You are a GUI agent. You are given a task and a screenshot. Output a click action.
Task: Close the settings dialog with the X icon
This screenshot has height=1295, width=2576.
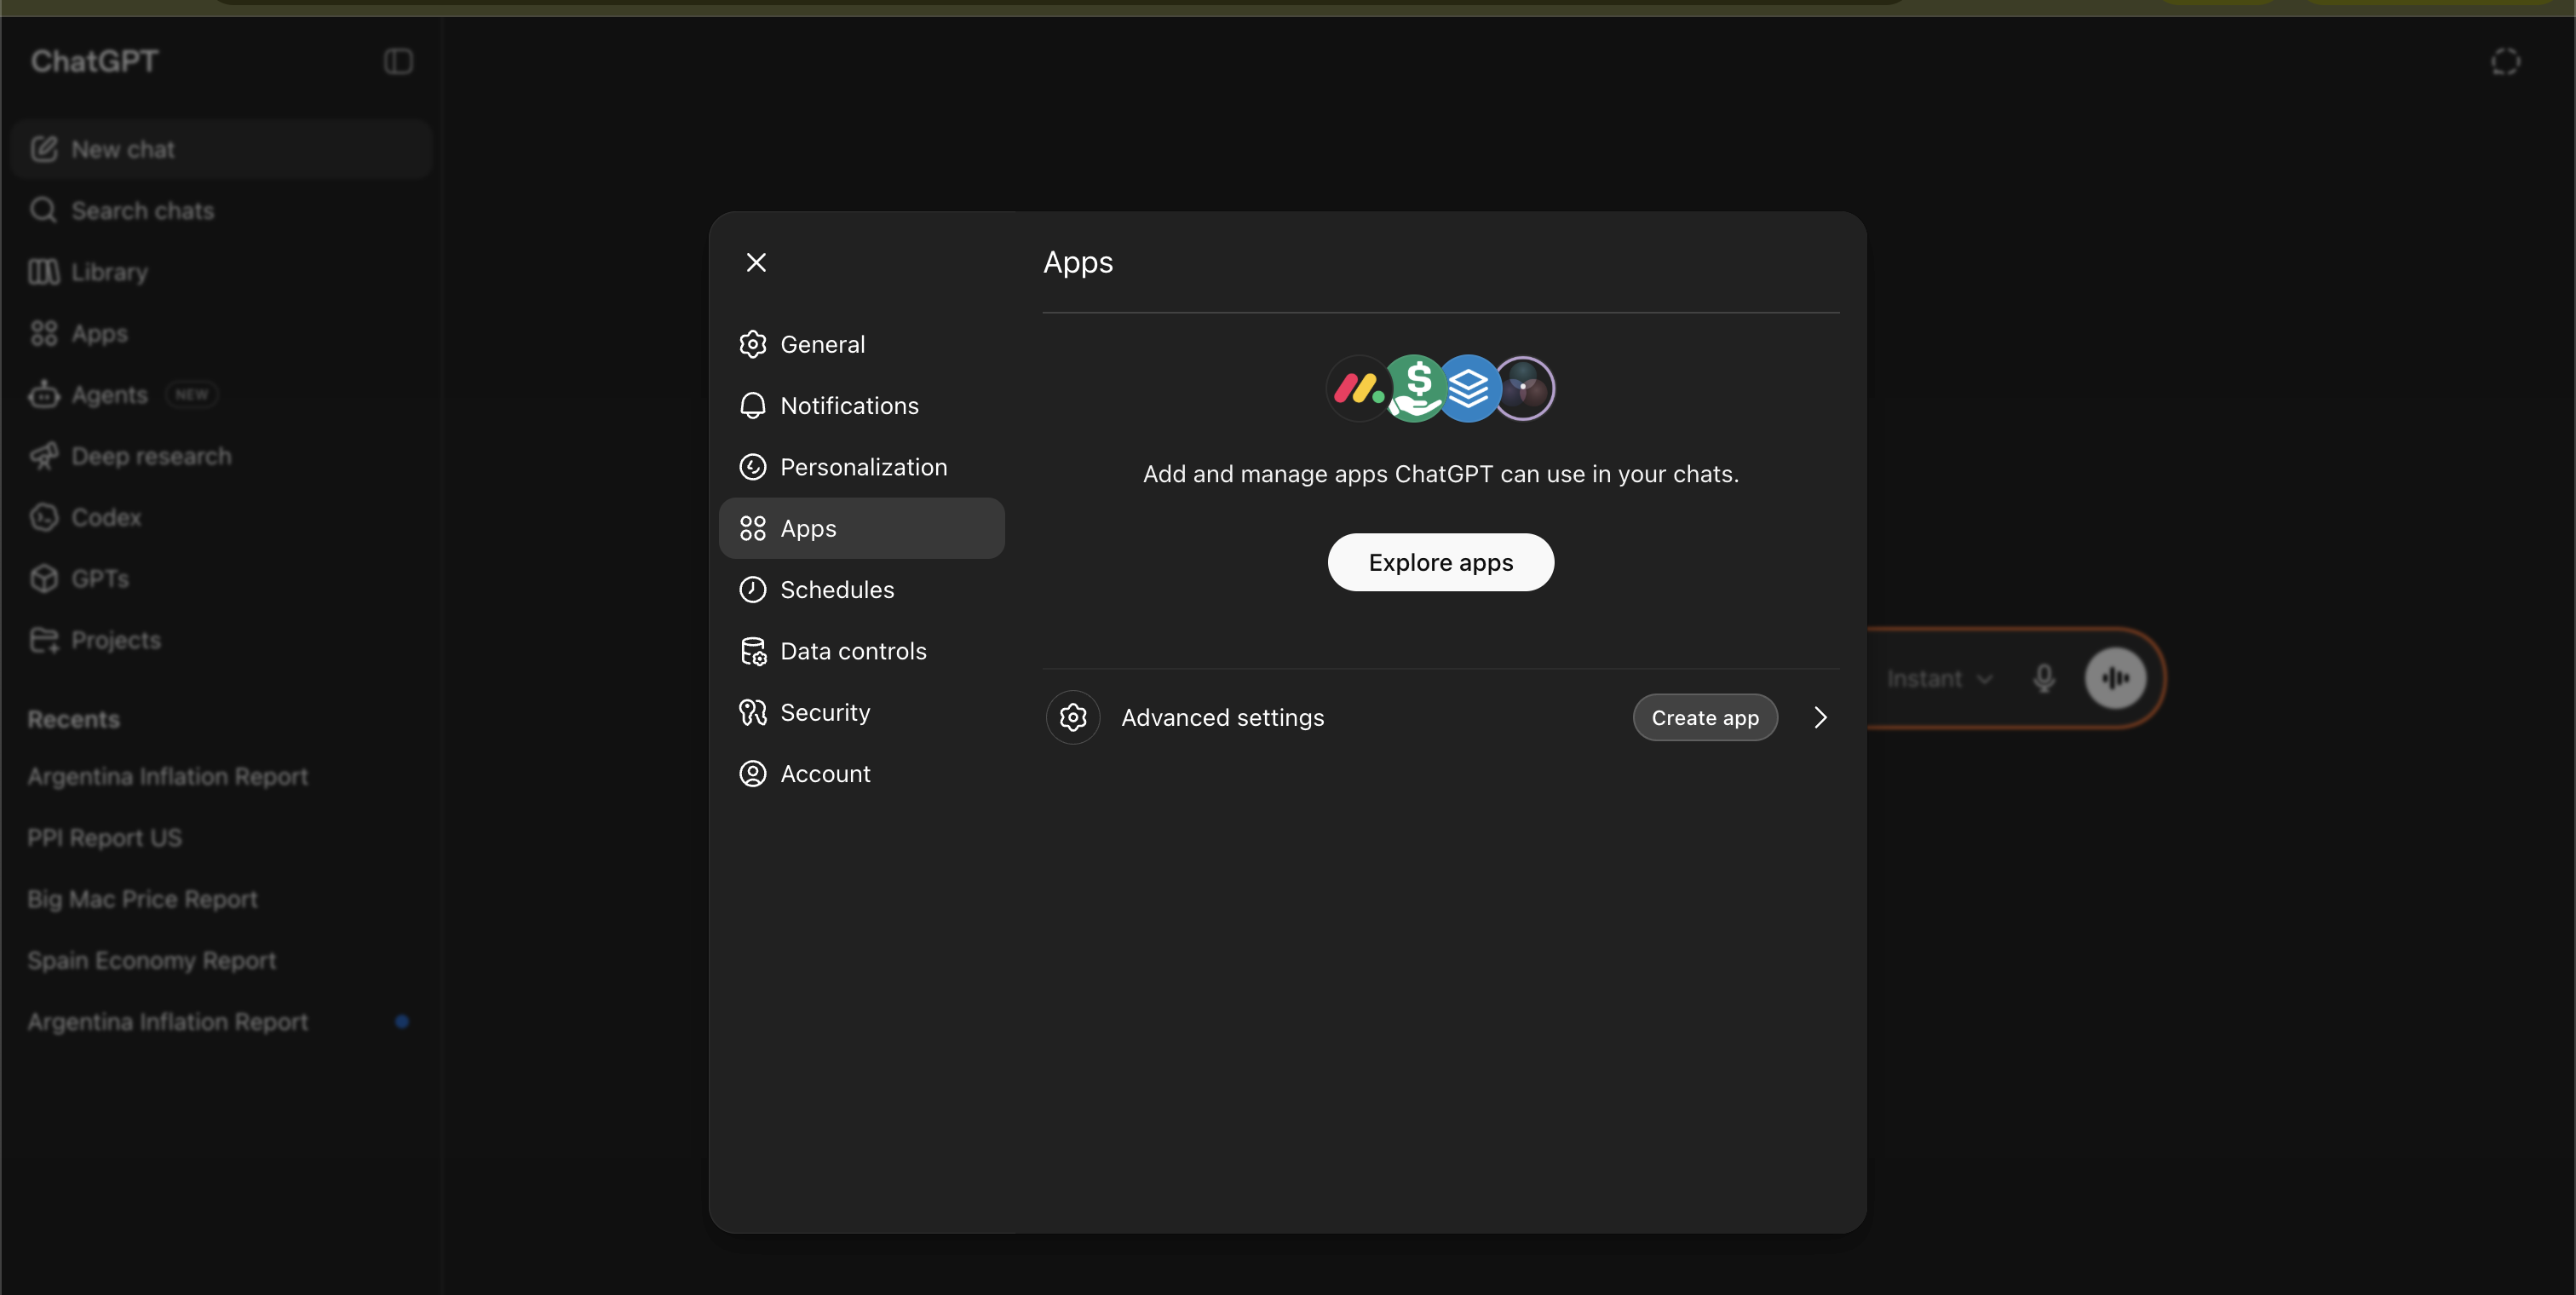756,262
